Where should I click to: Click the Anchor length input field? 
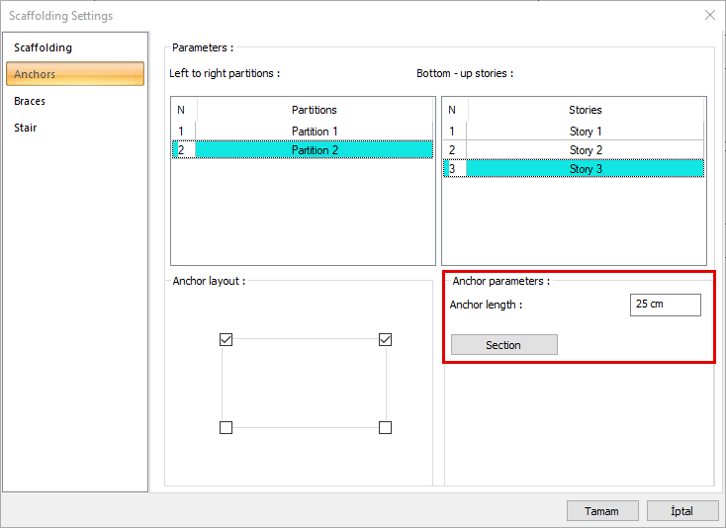tap(665, 305)
